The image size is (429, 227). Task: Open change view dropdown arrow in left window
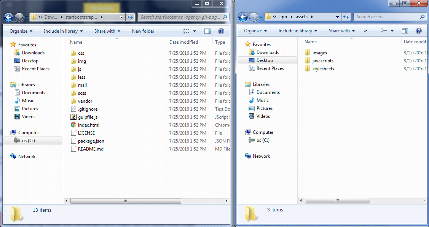pos(195,31)
